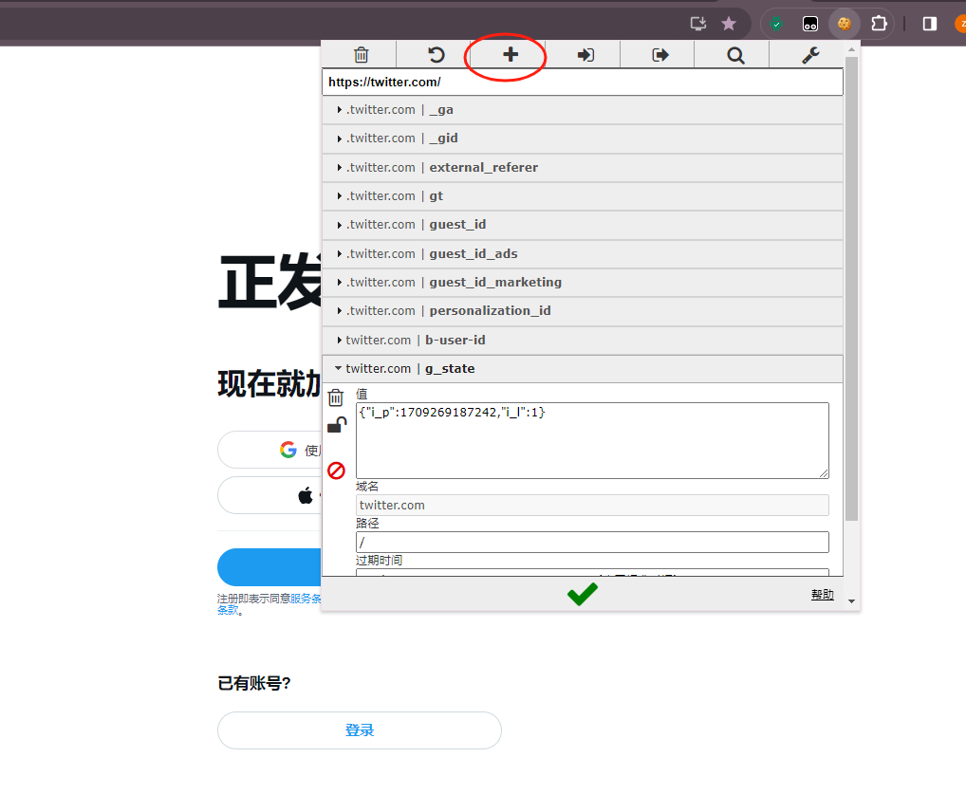This screenshot has width=966, height=794.
Task: Click the green shield extension icon
Action: pos(776,24)
